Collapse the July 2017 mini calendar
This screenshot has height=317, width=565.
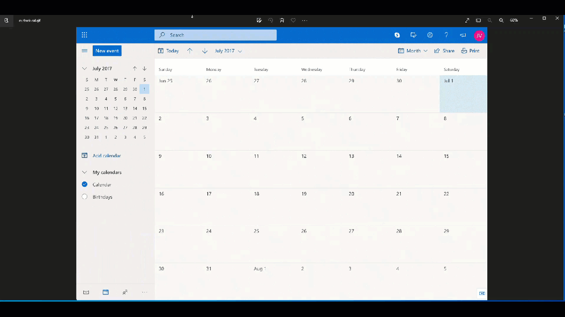click(x=84, y=69)
